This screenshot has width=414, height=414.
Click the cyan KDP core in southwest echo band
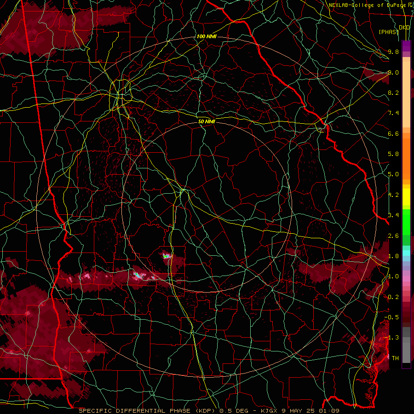coord(137,276)
